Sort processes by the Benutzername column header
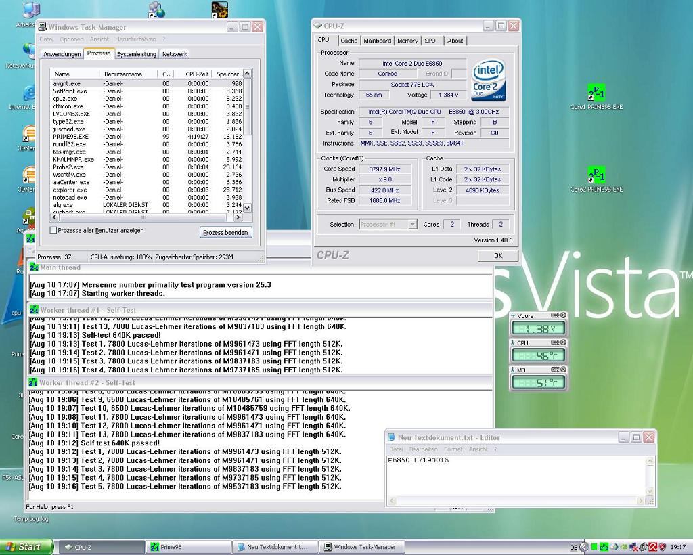Image resolution: width=693 pixels, height=555 pixels. pyautogui.click(x=128, y=74)
